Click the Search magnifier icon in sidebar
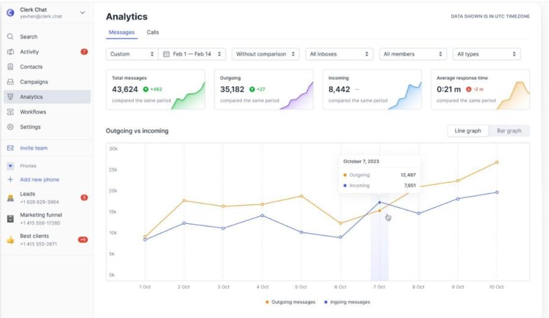The width and height of the screenshot is (549, 318). 10,37
